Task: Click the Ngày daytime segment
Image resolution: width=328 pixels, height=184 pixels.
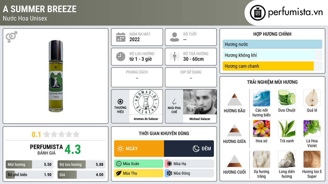Action: point(139,149)
